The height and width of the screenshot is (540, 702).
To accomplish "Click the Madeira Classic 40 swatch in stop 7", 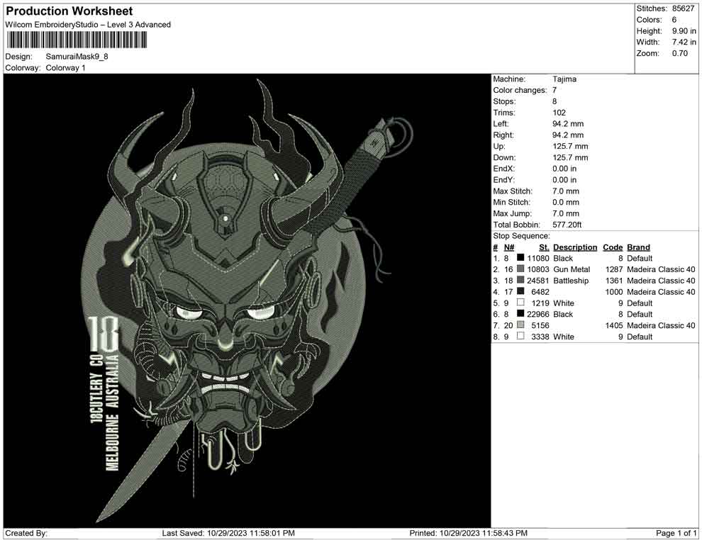I will click(520, 325).
